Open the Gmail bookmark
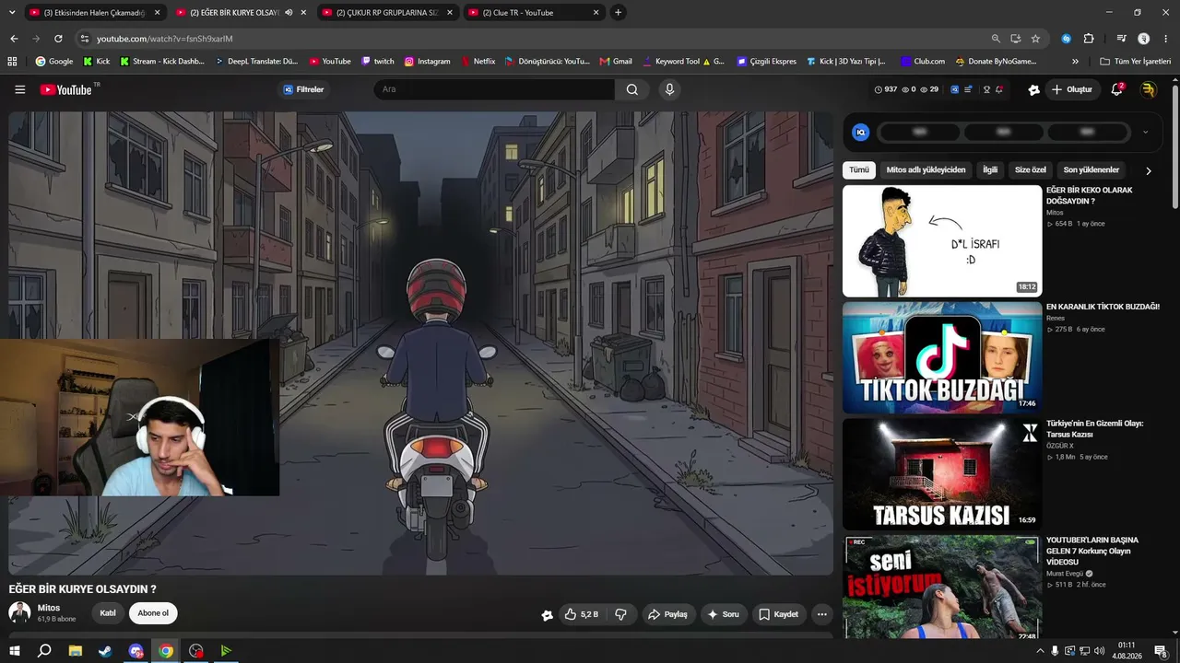The height and width of the screenshot is (663, 1180). coord(616,62)
